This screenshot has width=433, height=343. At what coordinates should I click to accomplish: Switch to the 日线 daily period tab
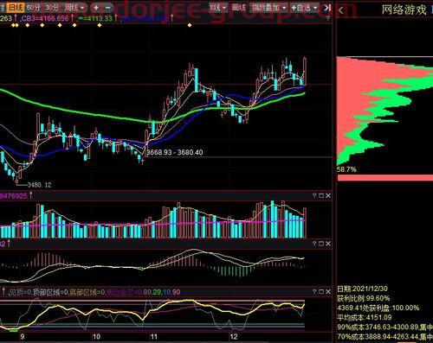point(16,8)
